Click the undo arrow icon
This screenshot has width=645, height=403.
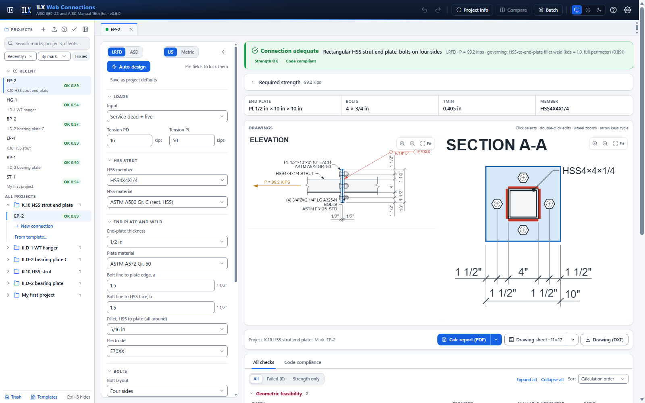[x=424, y=10]
